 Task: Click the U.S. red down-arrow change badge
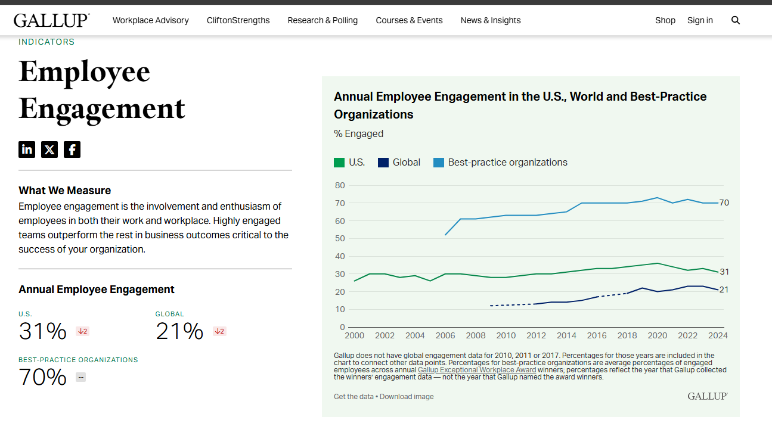tap(82, 331)
